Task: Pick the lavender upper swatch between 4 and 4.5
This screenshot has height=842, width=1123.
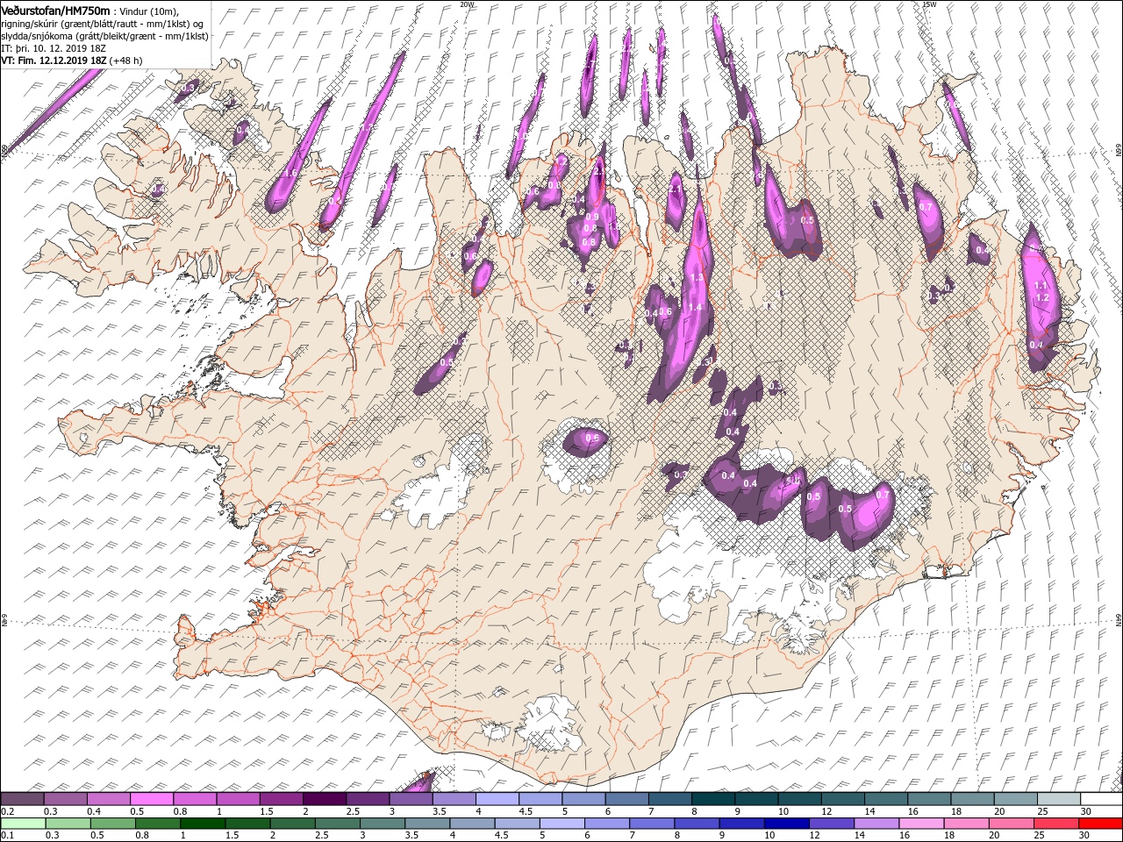Action: click(x=497, y=799)
